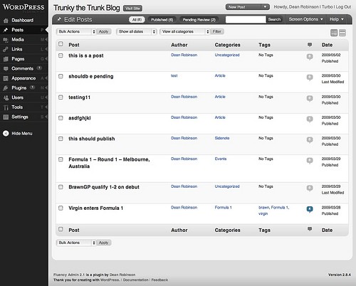The height and width of the screenshot is (286, 356).
Task: Open the 'BrawnGP qualify 1-2 on debut' post
Action: (104, 187)
